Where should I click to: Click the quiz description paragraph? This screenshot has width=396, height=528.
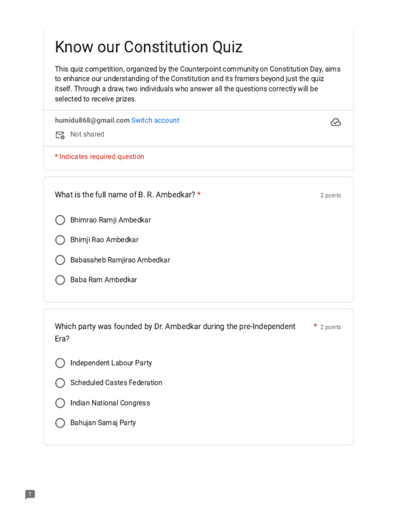pyautogui.click(x=197, y=84)
